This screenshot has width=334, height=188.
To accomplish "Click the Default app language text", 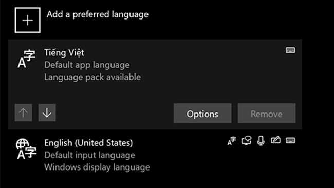I will point(87,65).
